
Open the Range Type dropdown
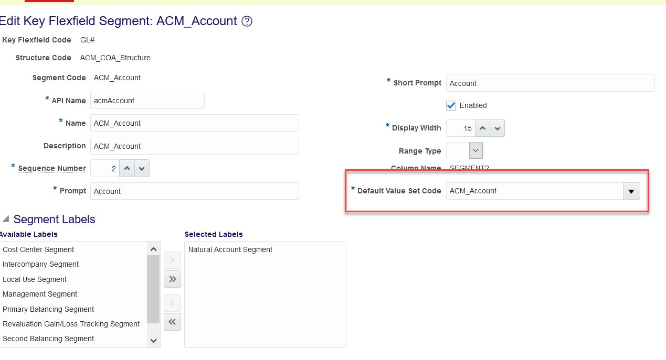(475, 150)
